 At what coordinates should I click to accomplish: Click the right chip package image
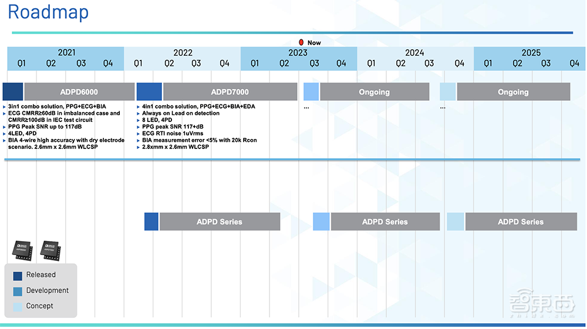pos(50,250)
